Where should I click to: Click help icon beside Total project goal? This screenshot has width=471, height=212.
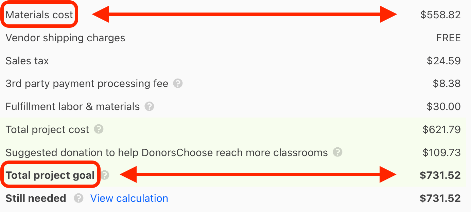(x=105, y=175)
